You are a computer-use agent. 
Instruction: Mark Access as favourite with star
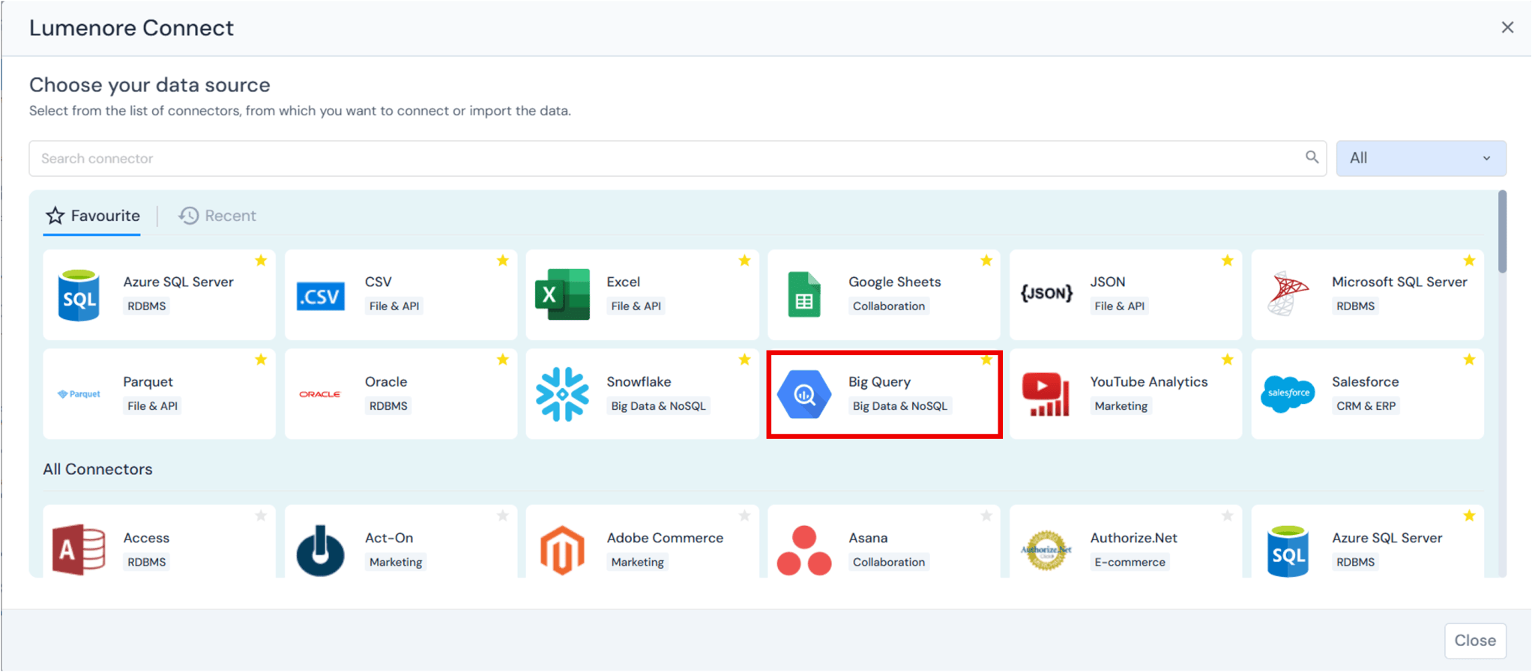[261, 515]
